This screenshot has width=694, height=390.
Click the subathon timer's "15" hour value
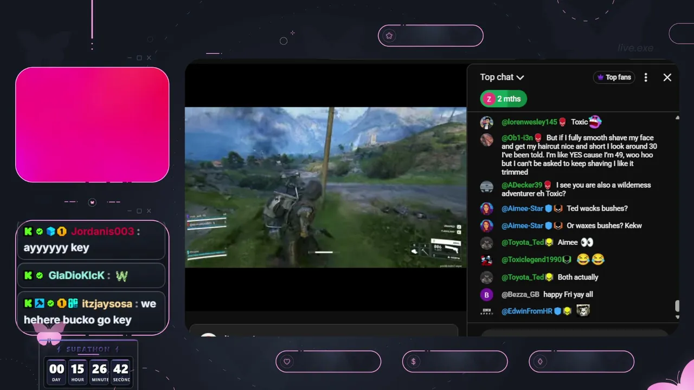coord(78,369)
